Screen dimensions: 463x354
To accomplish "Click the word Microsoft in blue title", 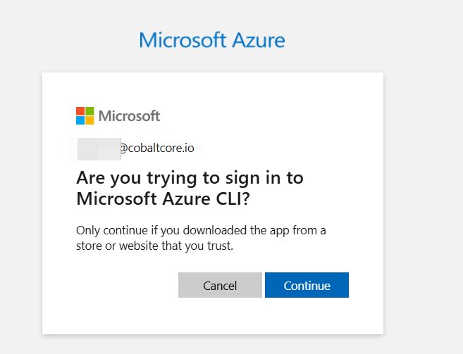I will coord(184,39).
